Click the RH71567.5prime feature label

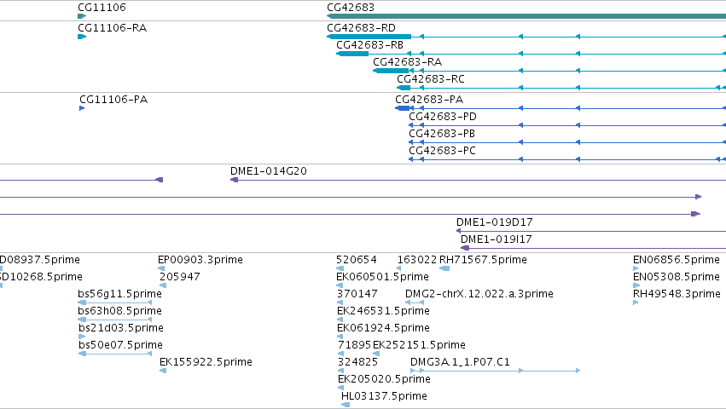483,260
